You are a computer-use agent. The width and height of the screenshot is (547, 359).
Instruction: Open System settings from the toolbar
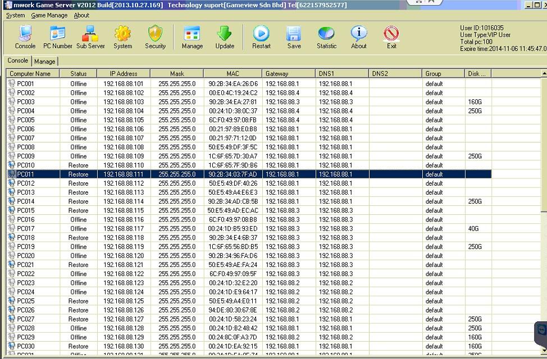coord(122,36)
